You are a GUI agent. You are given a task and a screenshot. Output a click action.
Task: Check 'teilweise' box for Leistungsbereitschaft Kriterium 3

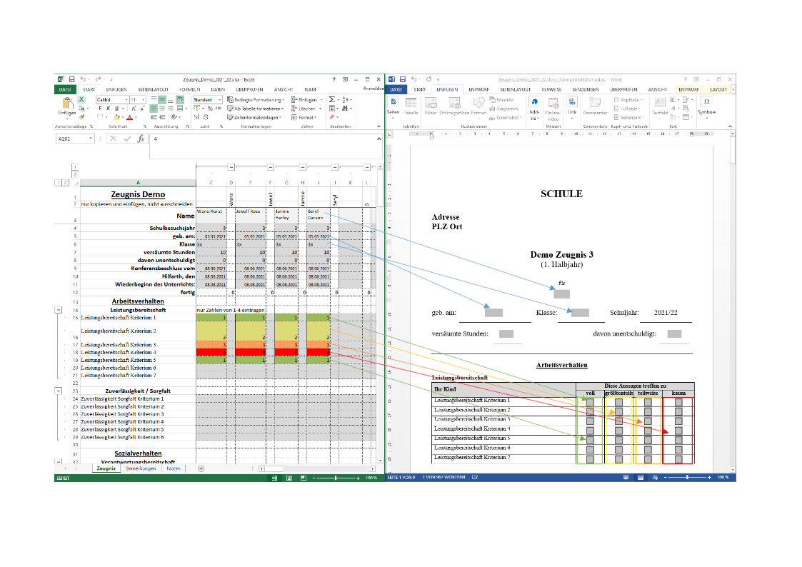point(648,421)
